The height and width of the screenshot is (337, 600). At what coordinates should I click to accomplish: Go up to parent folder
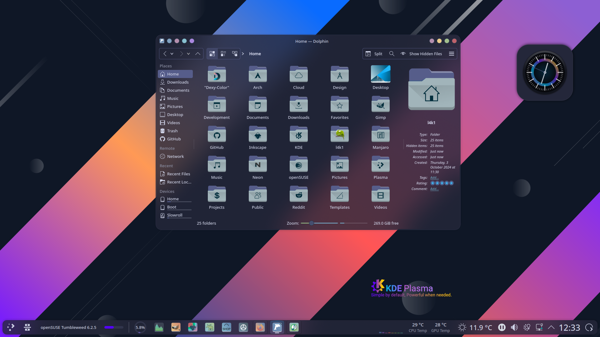tap(198, 54)
